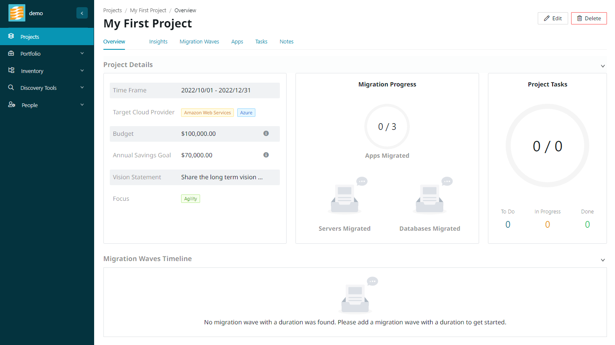Collapse the Migration Waves Timeline section
The width and height of the screenshot is (615, 345).
point(603,260)
